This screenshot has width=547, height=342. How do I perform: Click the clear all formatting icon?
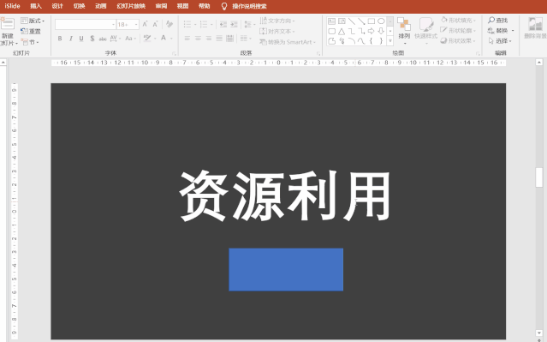coord(169,24)
